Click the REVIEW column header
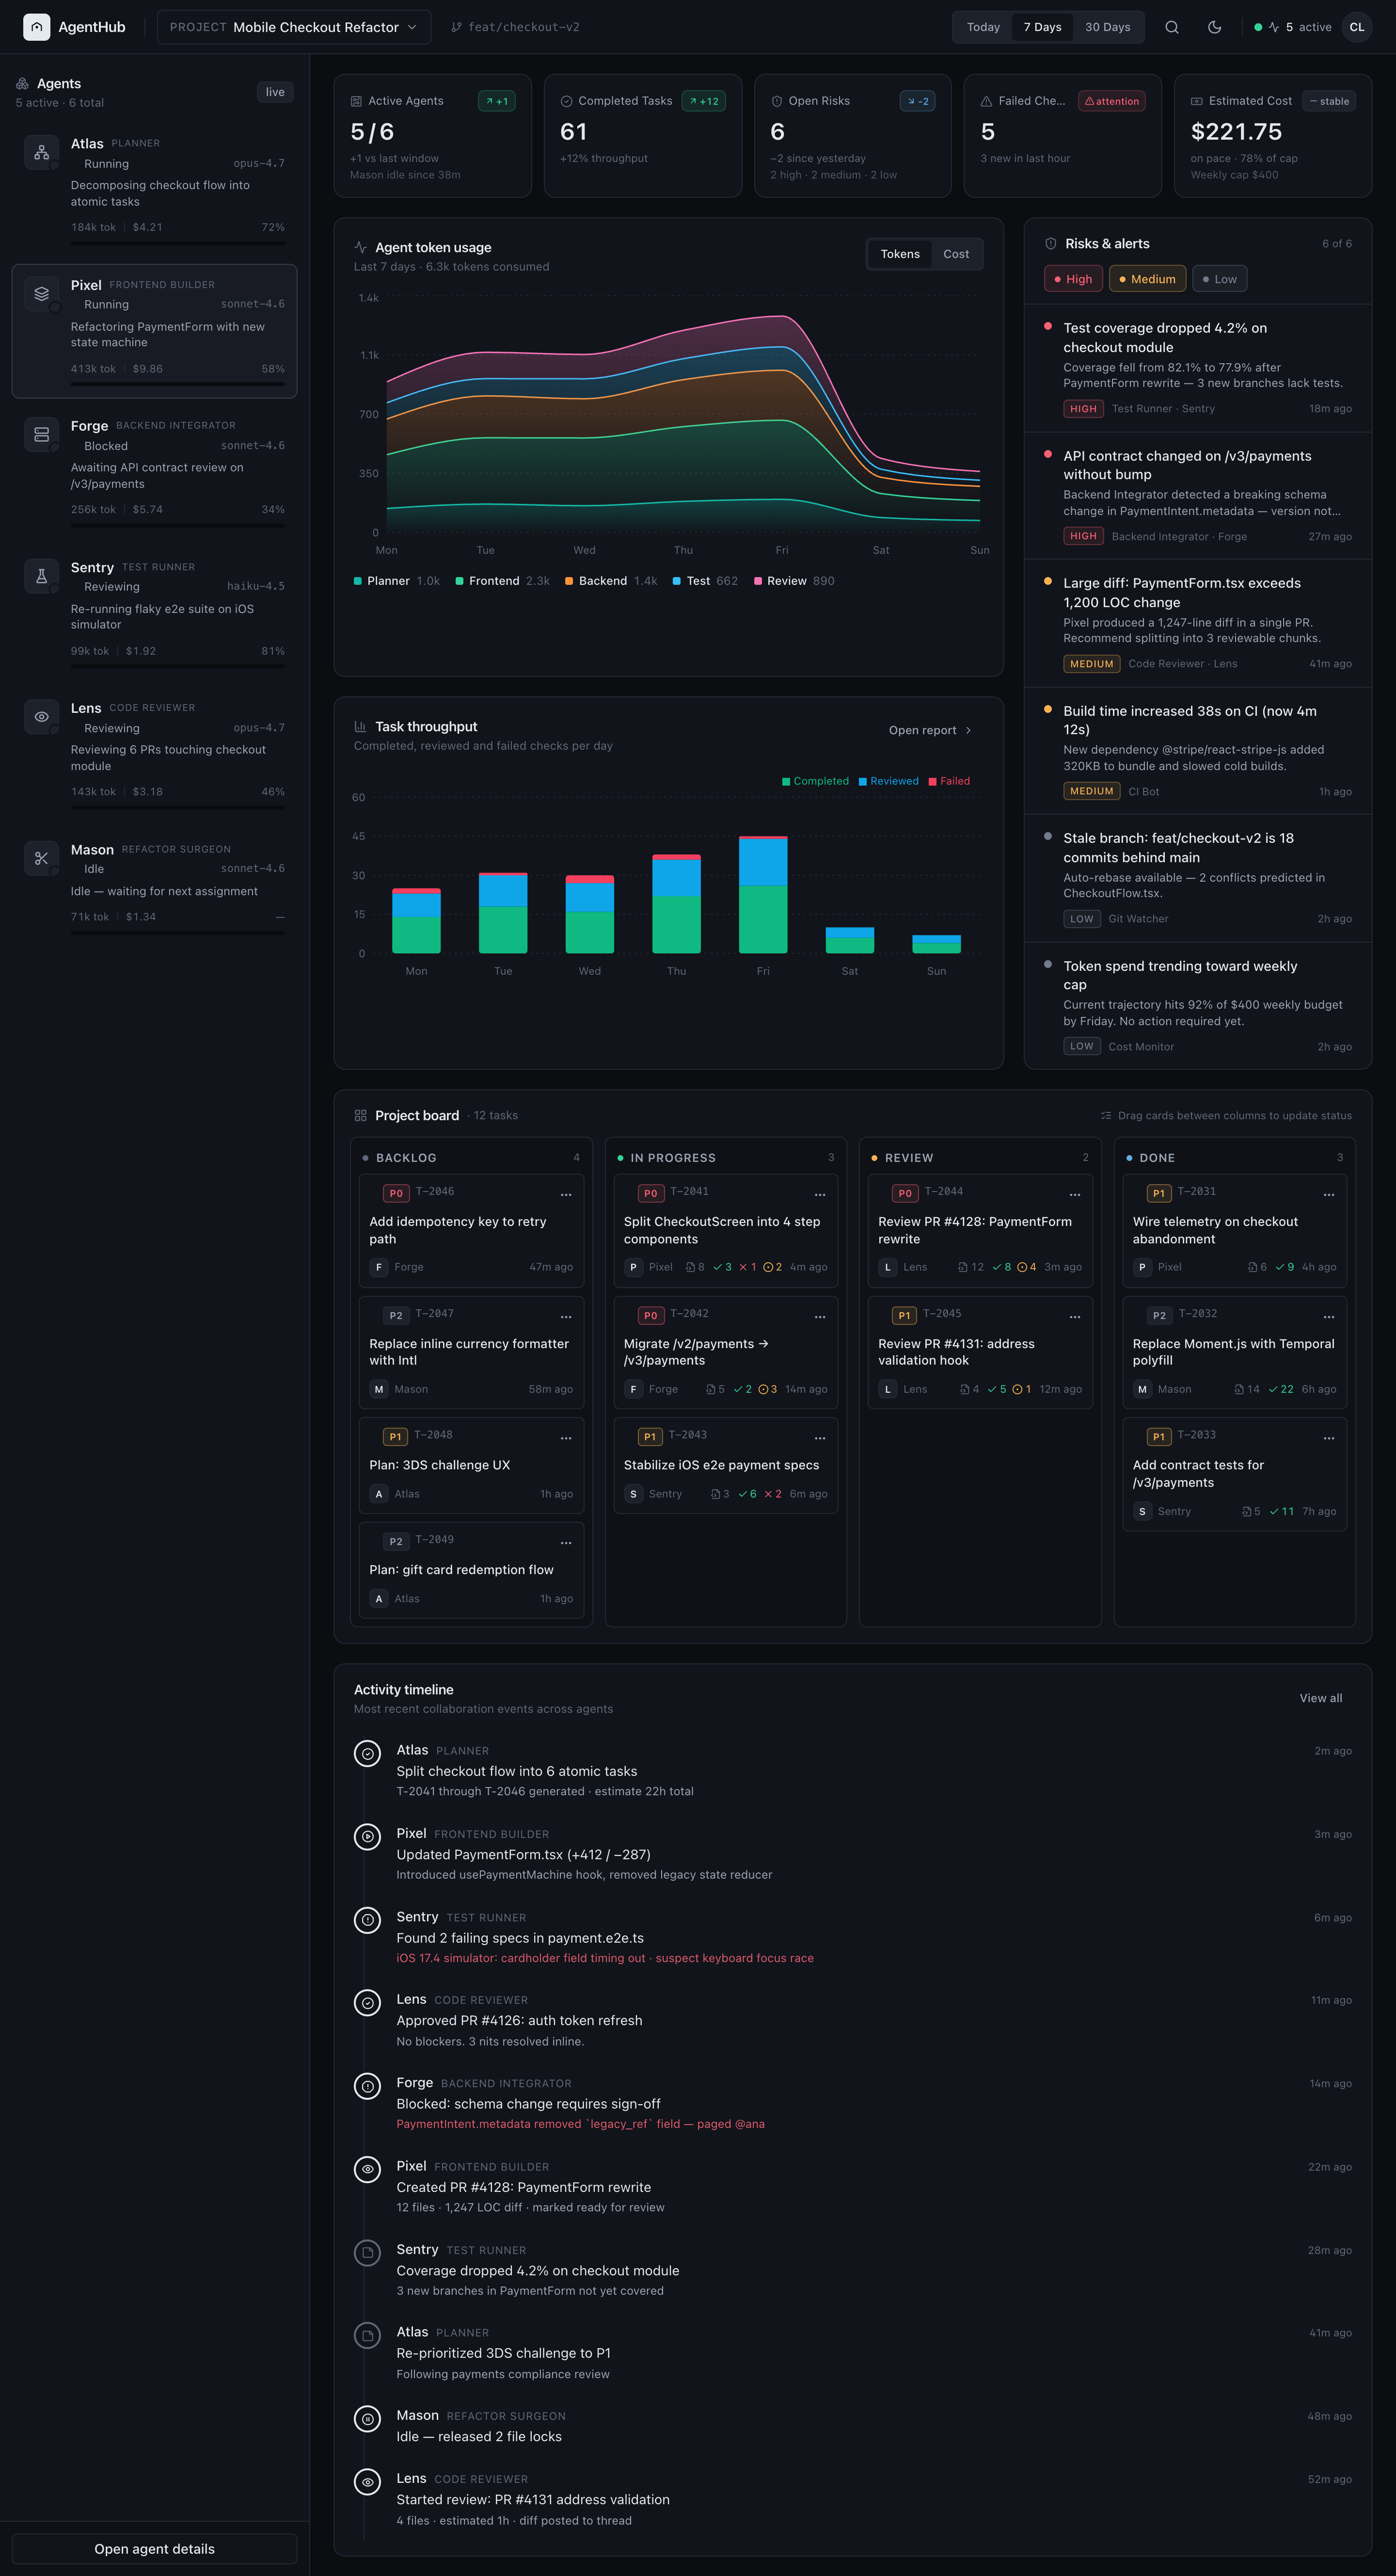 (979, 1157)
